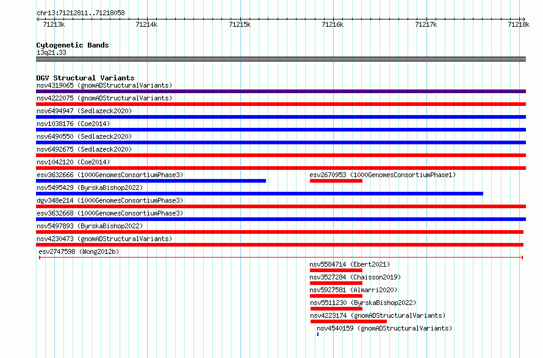Image resolution: width=543 pixels, height=358 pixels.
Task: Open the esv2747598 Wong2012b label
Action: 79,251
